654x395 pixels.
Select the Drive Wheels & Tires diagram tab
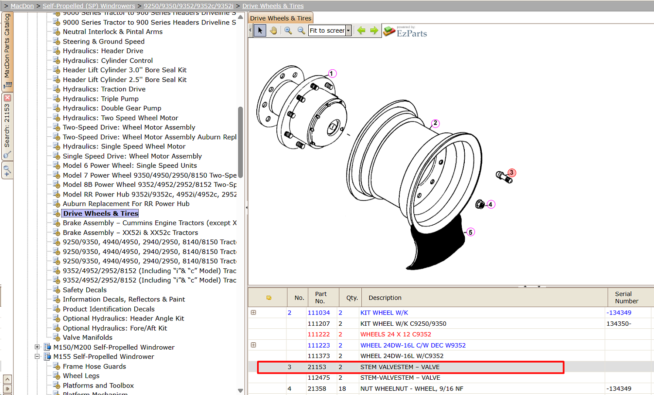(x=280, y=18)
